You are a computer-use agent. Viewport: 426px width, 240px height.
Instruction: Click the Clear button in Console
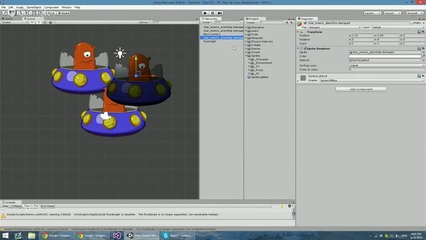(5, 206)
